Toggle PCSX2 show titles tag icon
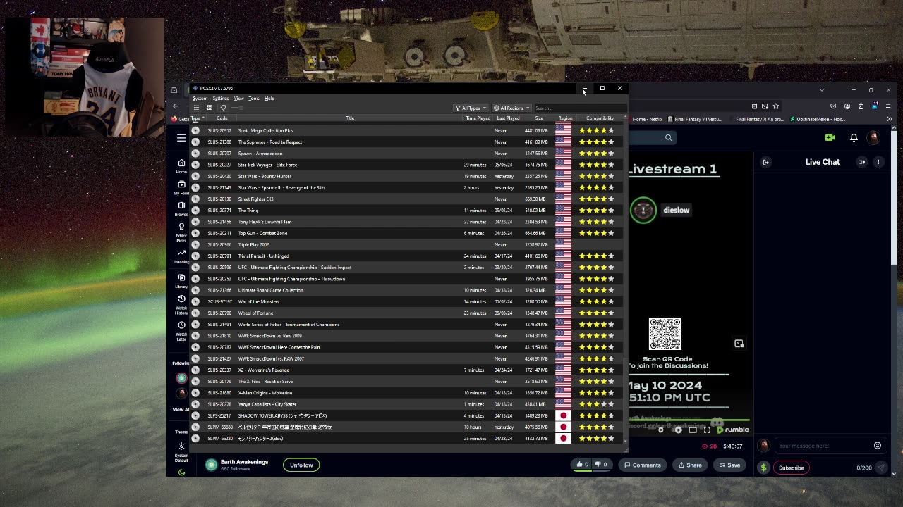Screen dimensions: 903x507 tap(223, 108)
